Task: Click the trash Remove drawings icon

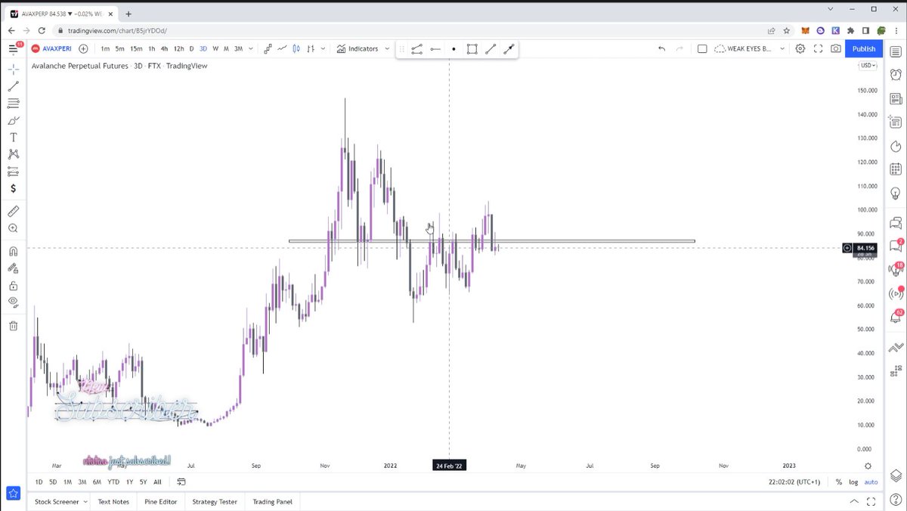Action: click(13, 326)
